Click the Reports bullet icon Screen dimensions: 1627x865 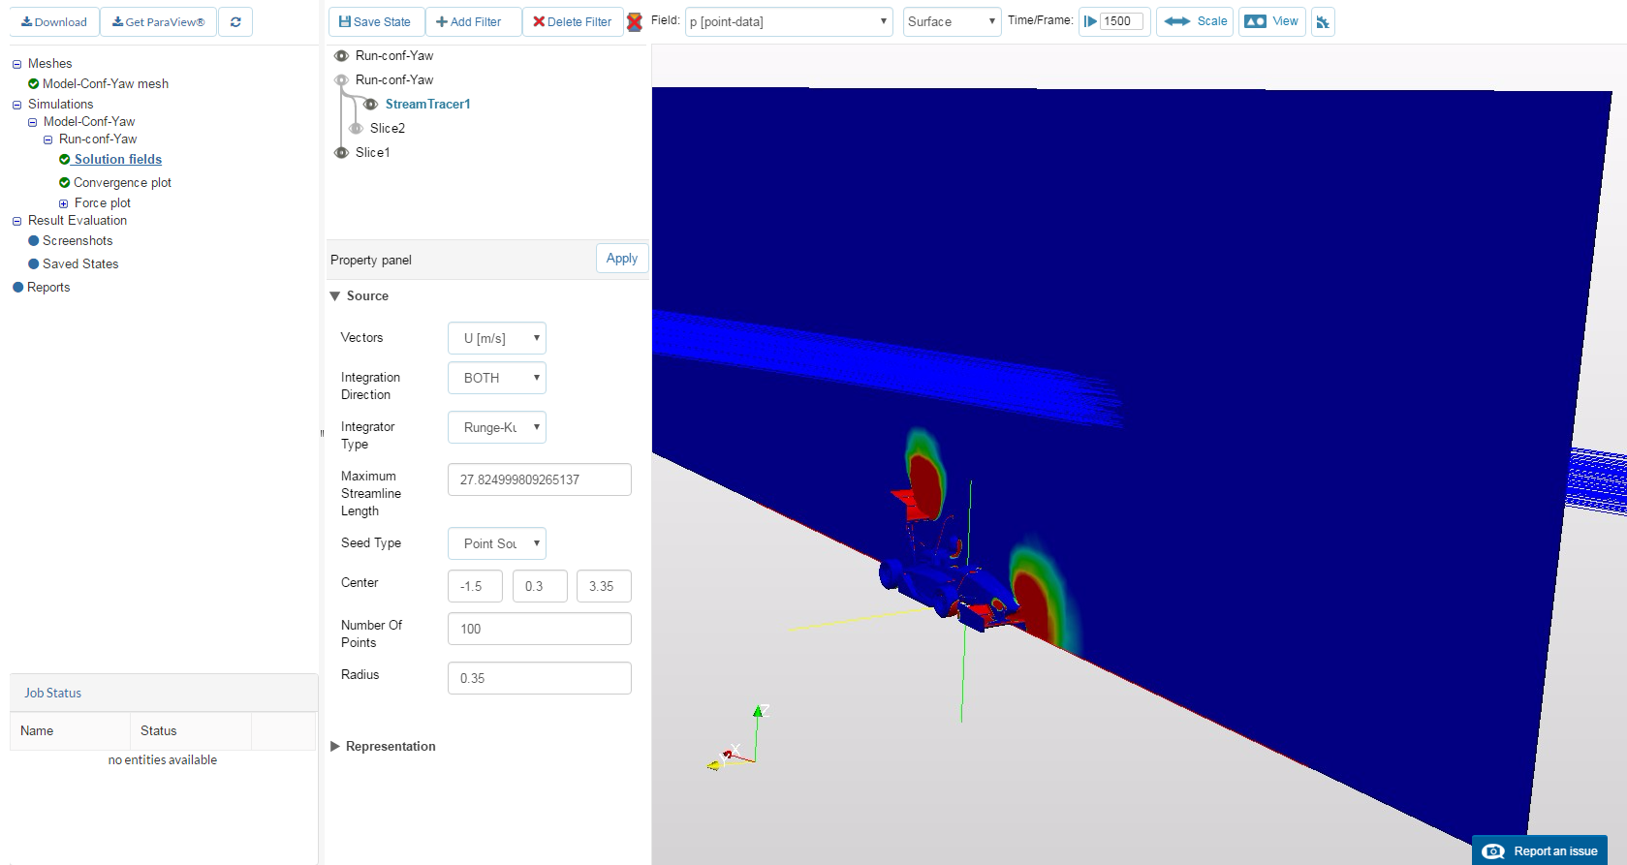(17, 287)
